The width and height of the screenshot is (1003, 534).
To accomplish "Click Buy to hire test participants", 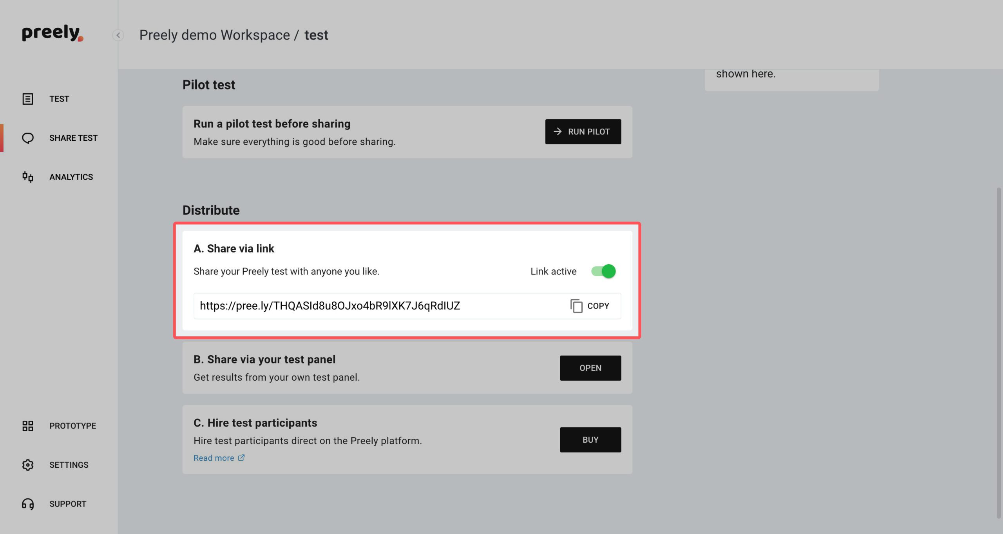I will tap(590, 440).
